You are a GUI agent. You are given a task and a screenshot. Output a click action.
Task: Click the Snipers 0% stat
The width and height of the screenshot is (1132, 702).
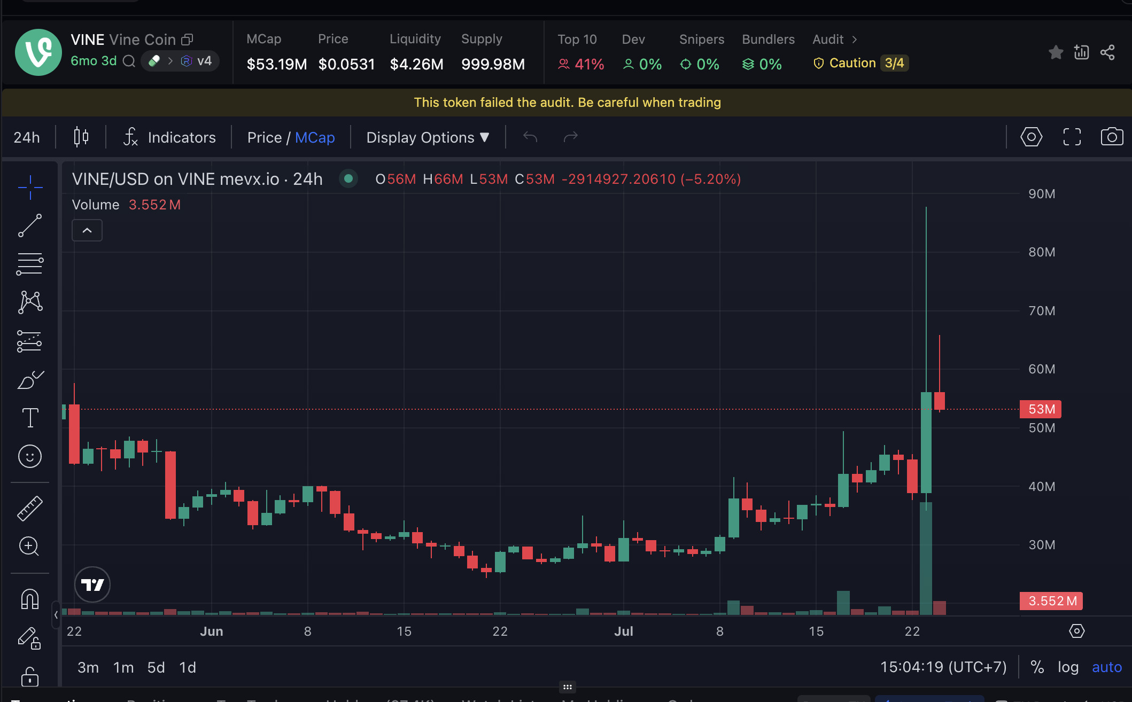pyautogui.click(x=701, y=52)
